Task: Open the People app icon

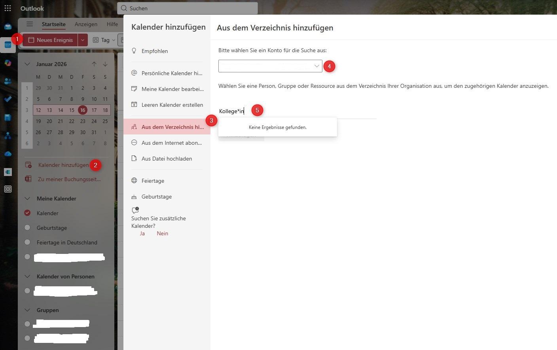Action: click(x=8, y=81)
